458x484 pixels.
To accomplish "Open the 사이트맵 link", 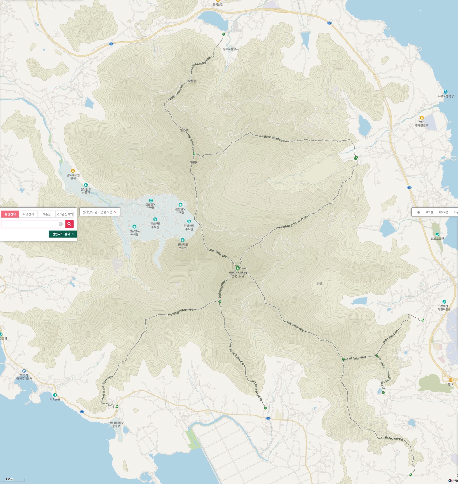I will click(443, 212).
